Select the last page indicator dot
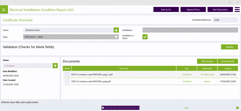Screen dimensions: 241x111 pos(138,108)
